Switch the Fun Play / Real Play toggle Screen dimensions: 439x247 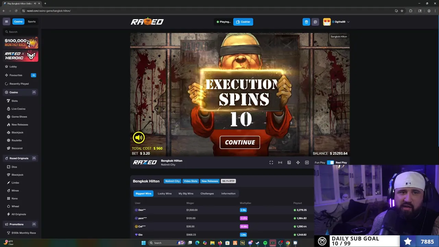click(x=331, y=163)
